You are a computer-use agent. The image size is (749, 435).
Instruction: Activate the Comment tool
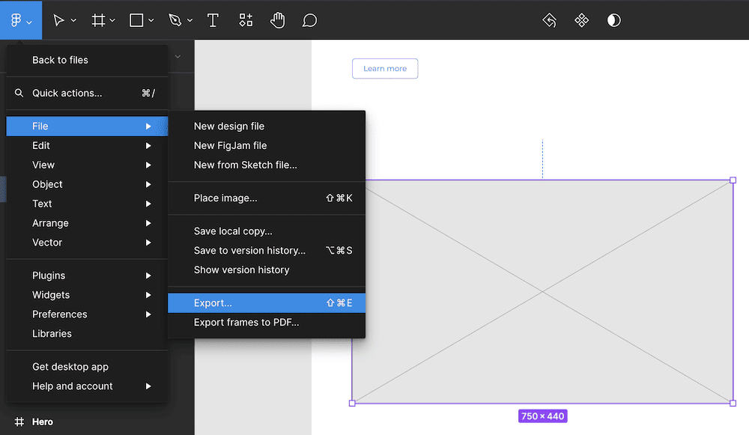coord(309,20)
